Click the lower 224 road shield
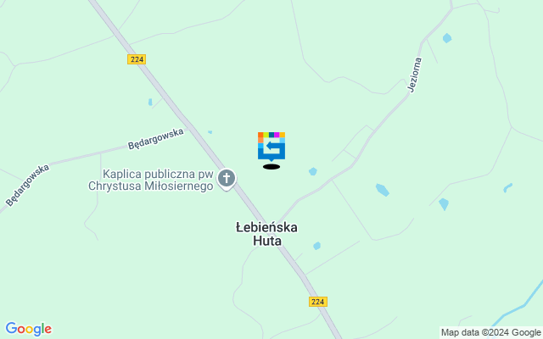543x339 pixels. coord(318,302)
